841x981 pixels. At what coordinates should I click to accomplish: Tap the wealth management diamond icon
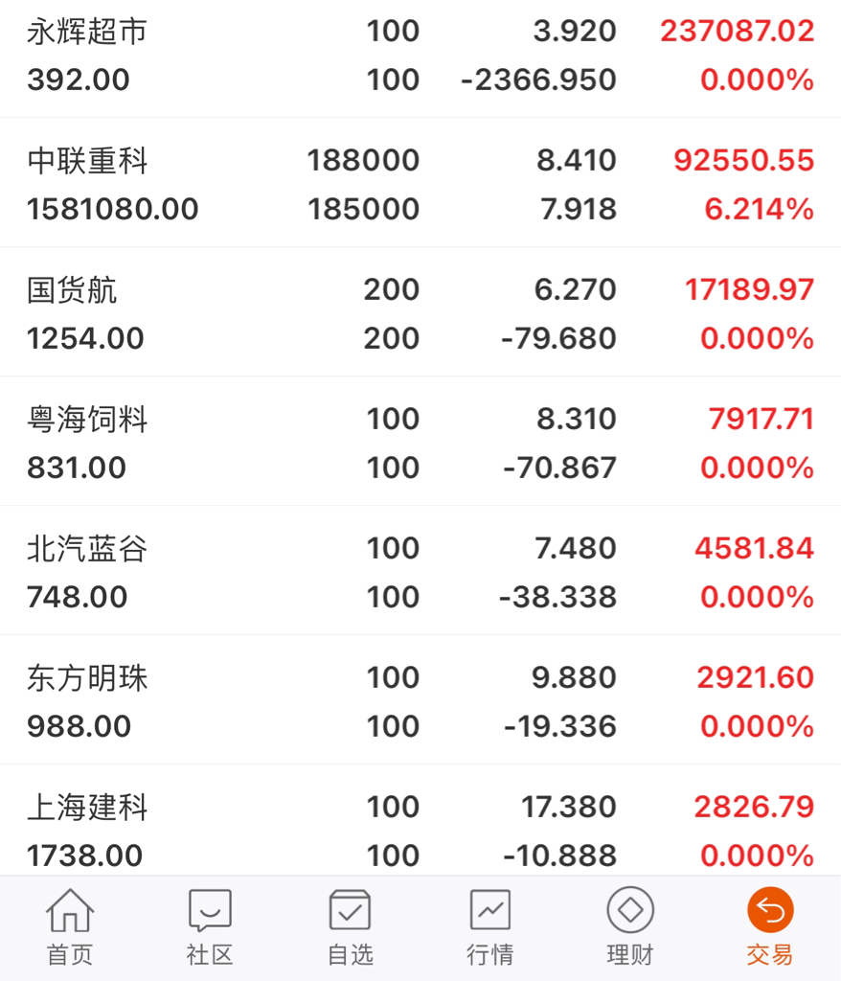(629, 910)
